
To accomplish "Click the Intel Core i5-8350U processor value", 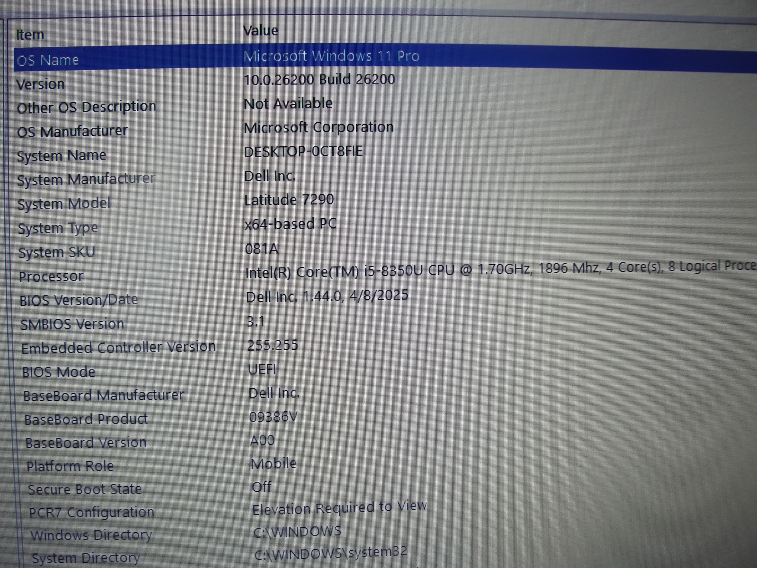I will [501, 269].
